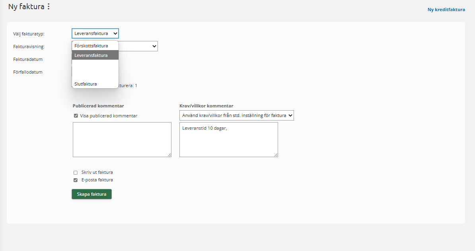Open the Fakturavisning select box
Image resolution: width=475 pixels, height=251 pixels.
click(137, 46)
